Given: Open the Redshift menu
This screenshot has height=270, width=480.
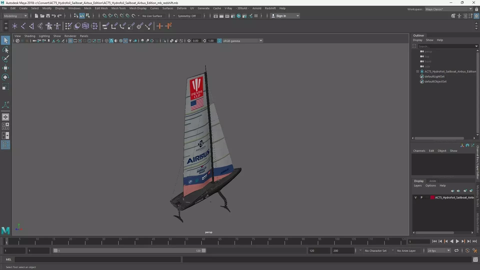Looking at the screenshot, I should pyautogui.click(x=270, y=8).
